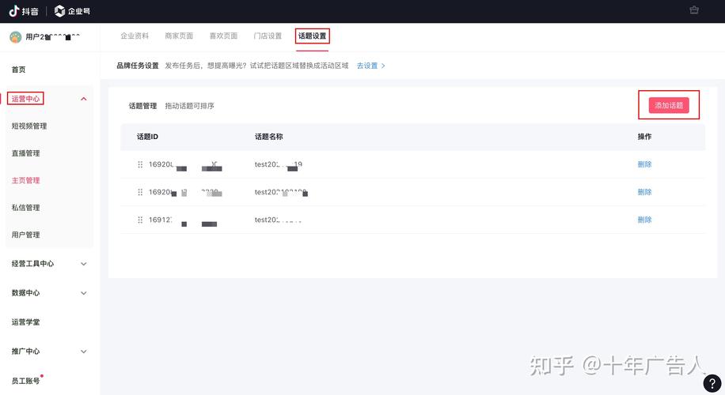
Task: Expand the 推广中心 chevron
Action: pos(84,352)
